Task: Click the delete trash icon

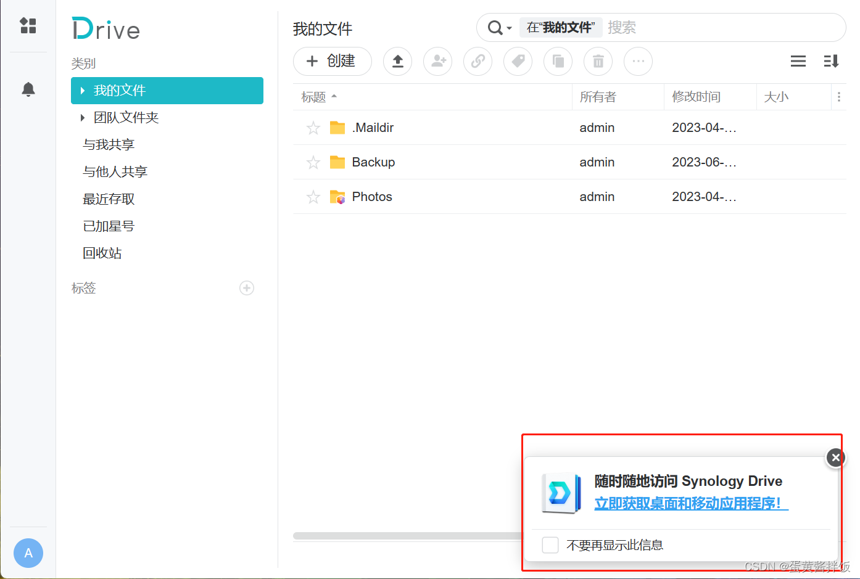Action: (598, 61)
